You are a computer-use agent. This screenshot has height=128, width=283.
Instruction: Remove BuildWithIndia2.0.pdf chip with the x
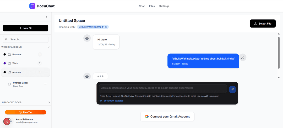(106, 27)
